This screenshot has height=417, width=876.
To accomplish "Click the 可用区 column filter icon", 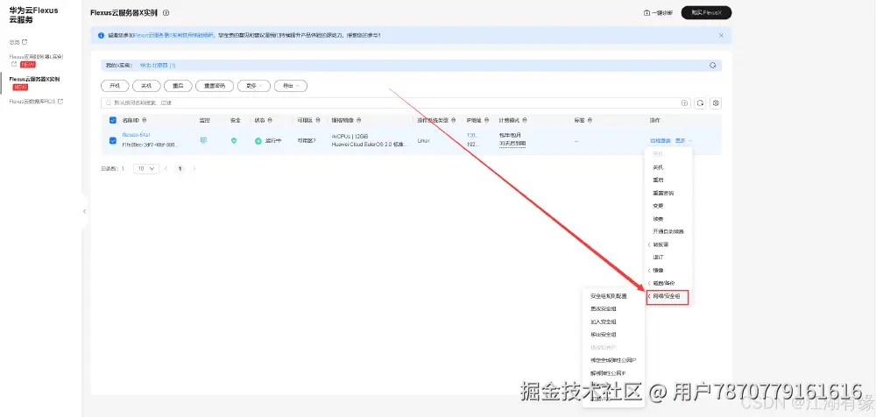I will coord(317,120).
